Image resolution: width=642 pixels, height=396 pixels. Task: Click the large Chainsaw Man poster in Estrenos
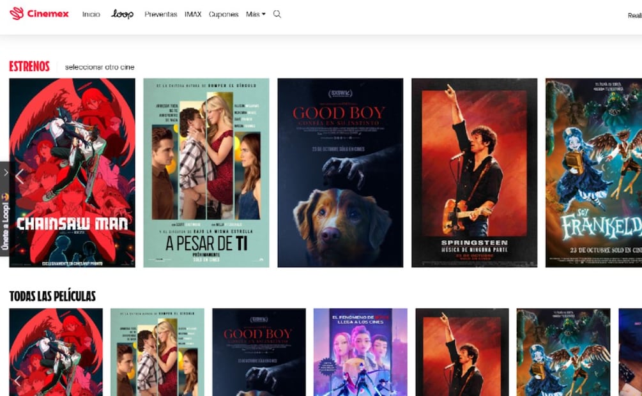click(x=72, y=172)
